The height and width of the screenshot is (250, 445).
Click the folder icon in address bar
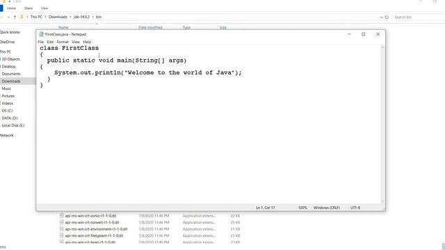tap(22, 17)
